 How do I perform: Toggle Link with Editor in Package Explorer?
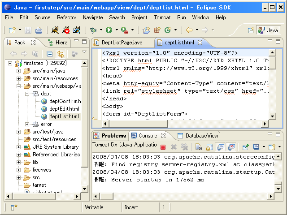(60, 54)
